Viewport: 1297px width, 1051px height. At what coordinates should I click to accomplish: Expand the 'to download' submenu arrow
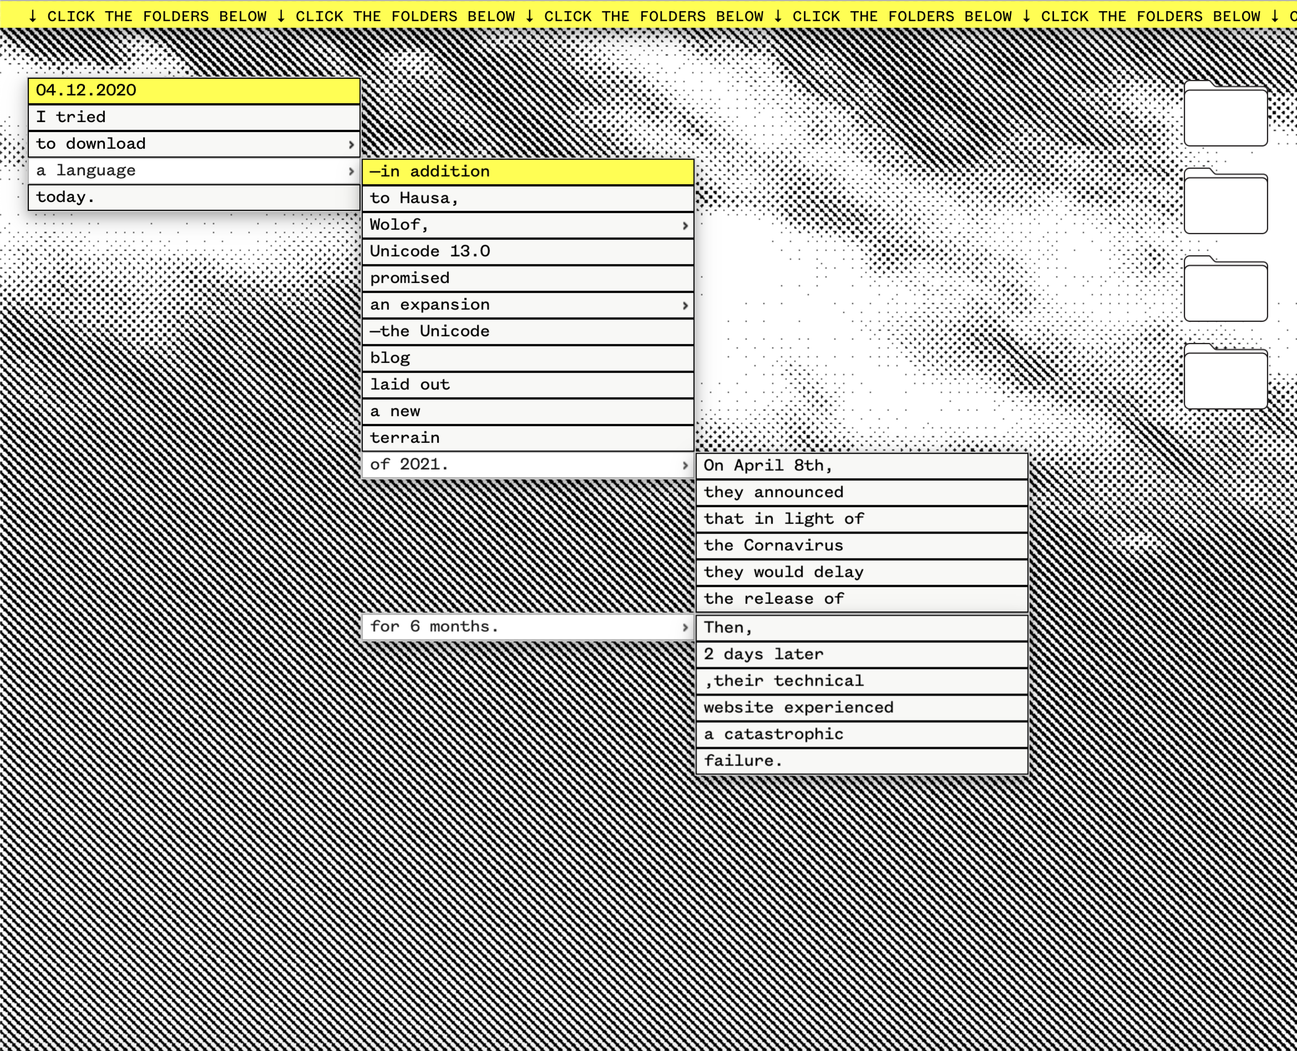[351, 144]
